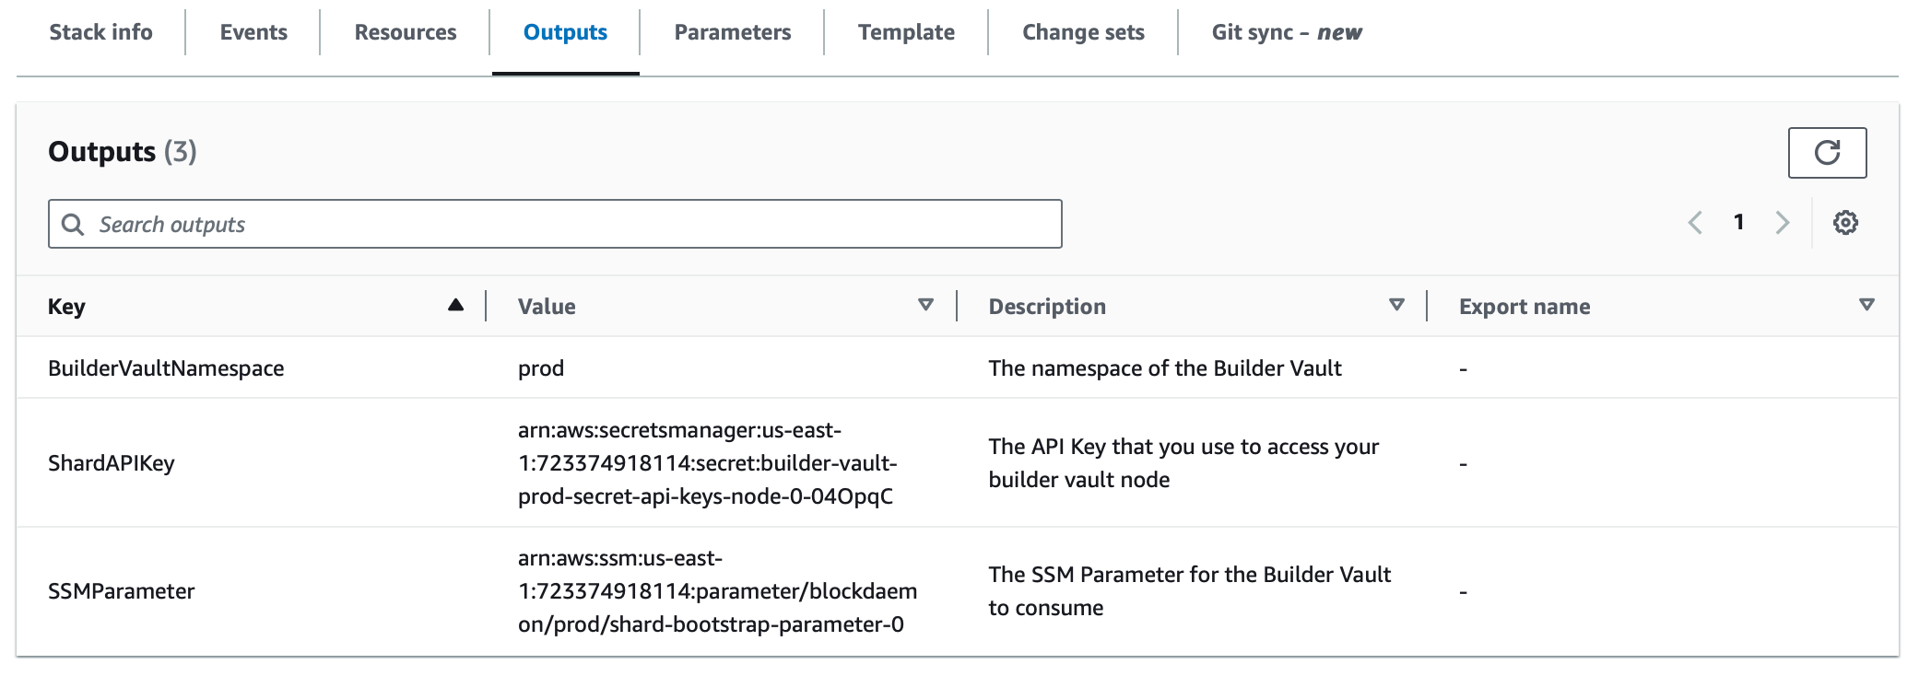Click the search magnifier icon

point(73,225)
